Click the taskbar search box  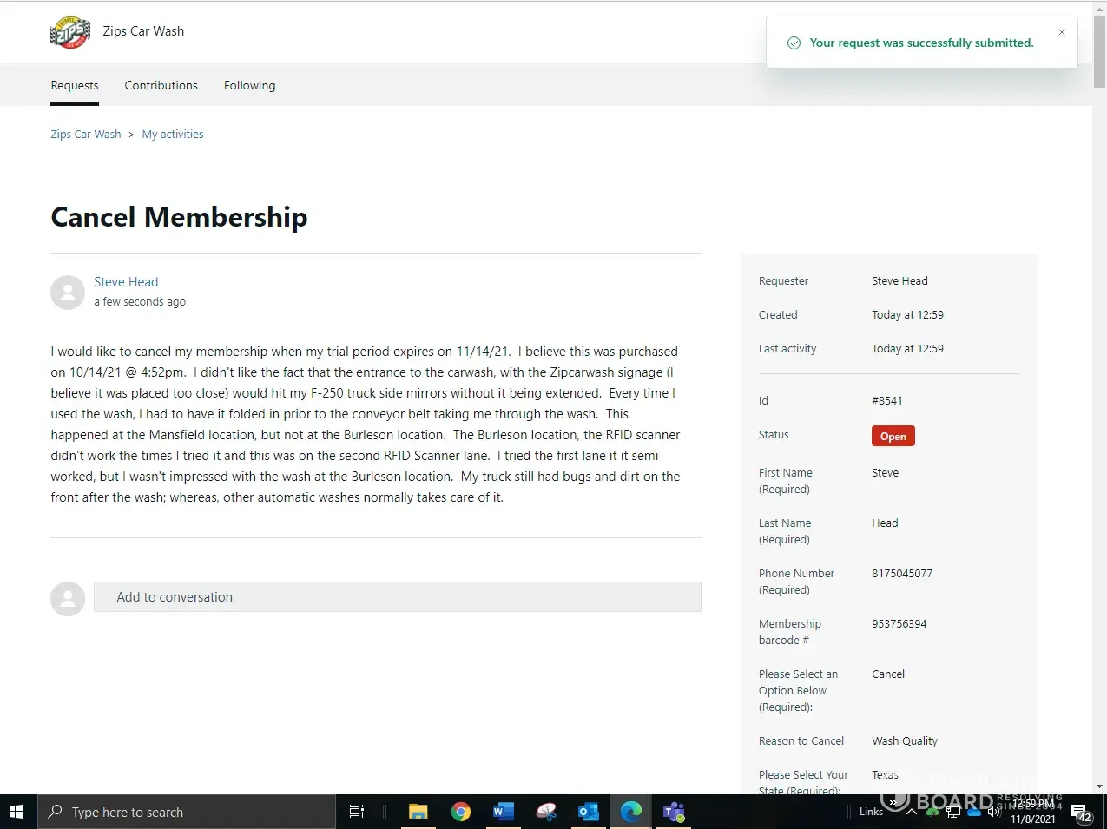pyautogui.click(x=187, y=812)
